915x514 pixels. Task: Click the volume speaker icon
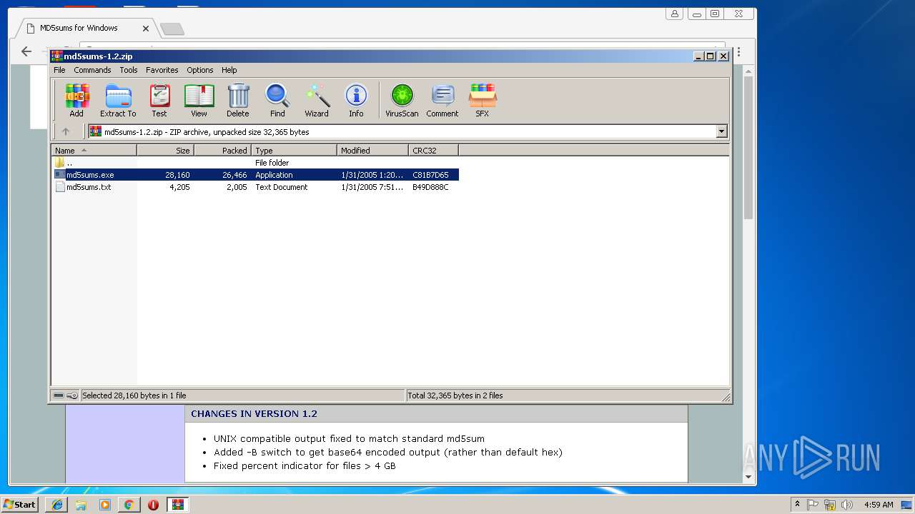click(847, 505)
